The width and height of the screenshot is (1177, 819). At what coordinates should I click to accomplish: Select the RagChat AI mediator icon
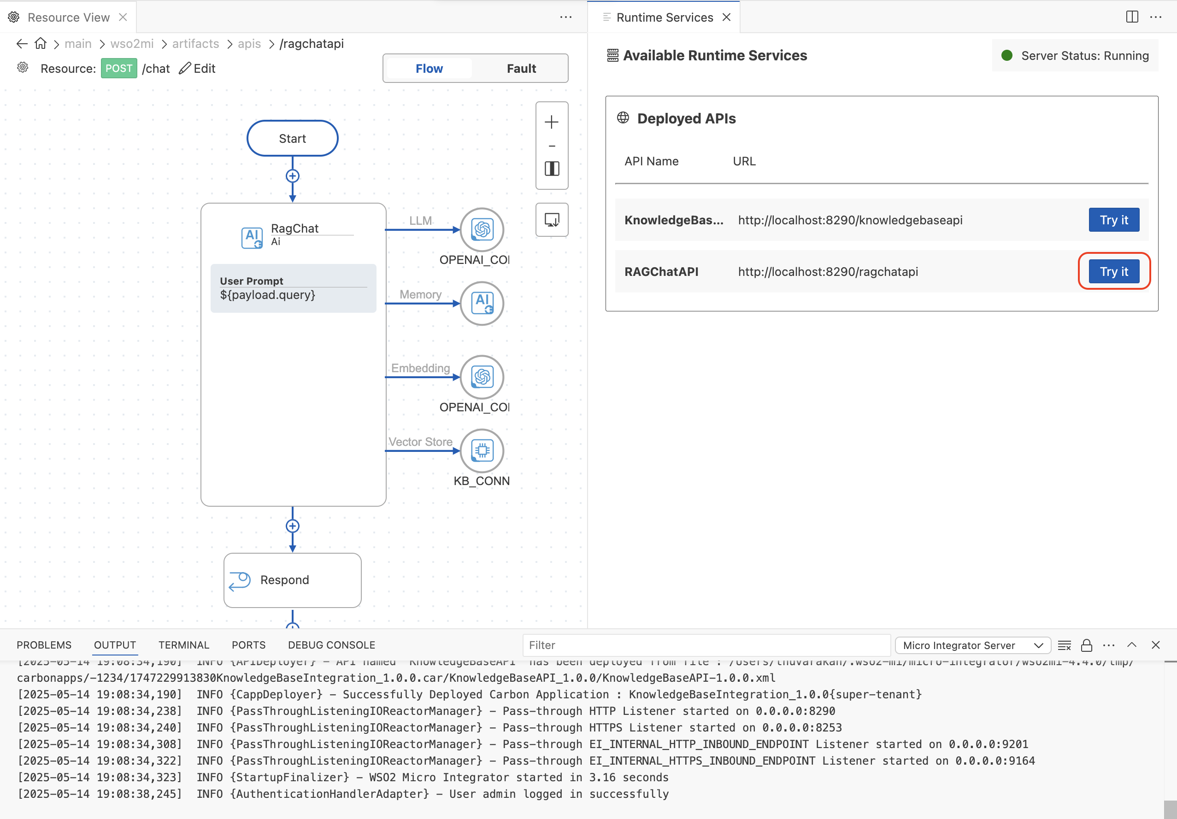pos(252,237)
